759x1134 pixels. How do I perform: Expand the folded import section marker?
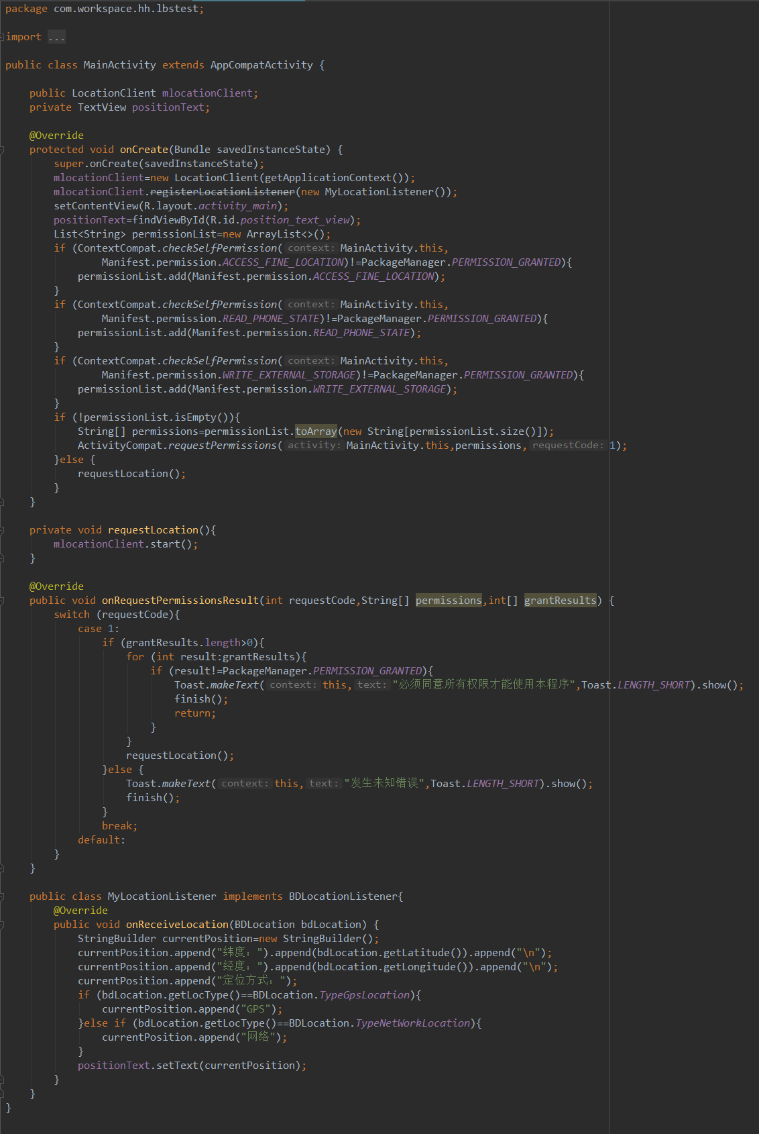[3, 37]
